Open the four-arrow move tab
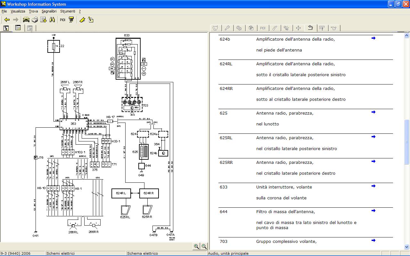 coord(298,28)
